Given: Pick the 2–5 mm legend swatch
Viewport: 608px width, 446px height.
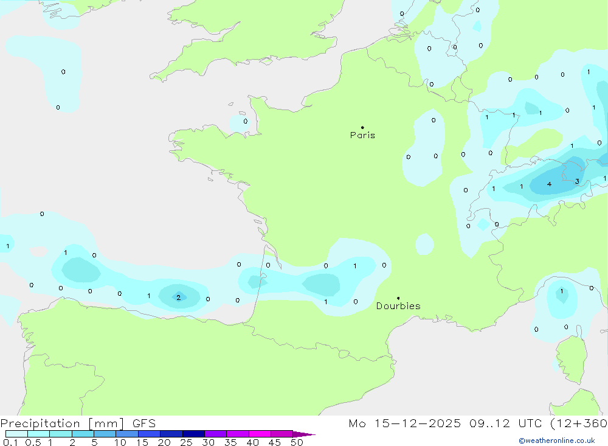Looking at the screenshot, I should pyautogui.click(x=83, y=434).
